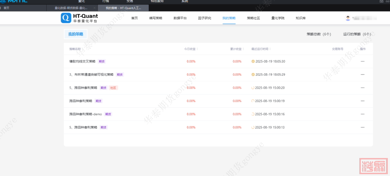The image size is (390, 176).
Task: Switch to 策略社区 page
Action: pyautogui.click(x=253, y=18)
